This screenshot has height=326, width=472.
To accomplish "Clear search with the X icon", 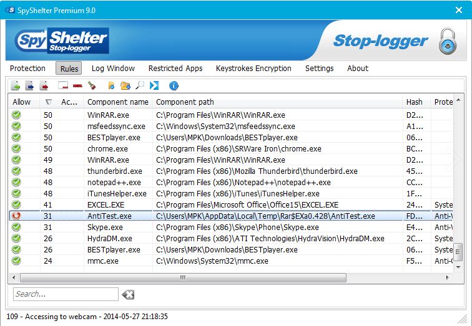I will coord(128,295).
